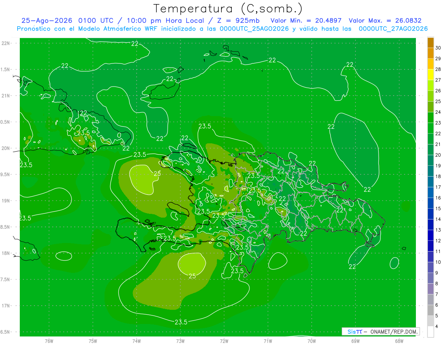Image resolution: width=448 pixels, height=346 pixels.
Task: Click the '22N' latitude axis label
Action: [x=6, y=43]
